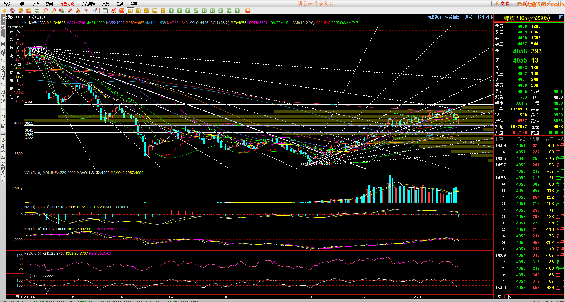Toggle the side info panel icon

(491, 17)
